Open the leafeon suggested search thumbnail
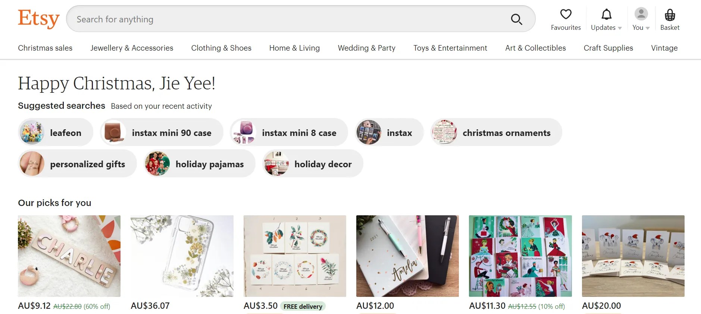Image resolution: width=701 pixels, height=314 pixels. [x=33, y=132]
